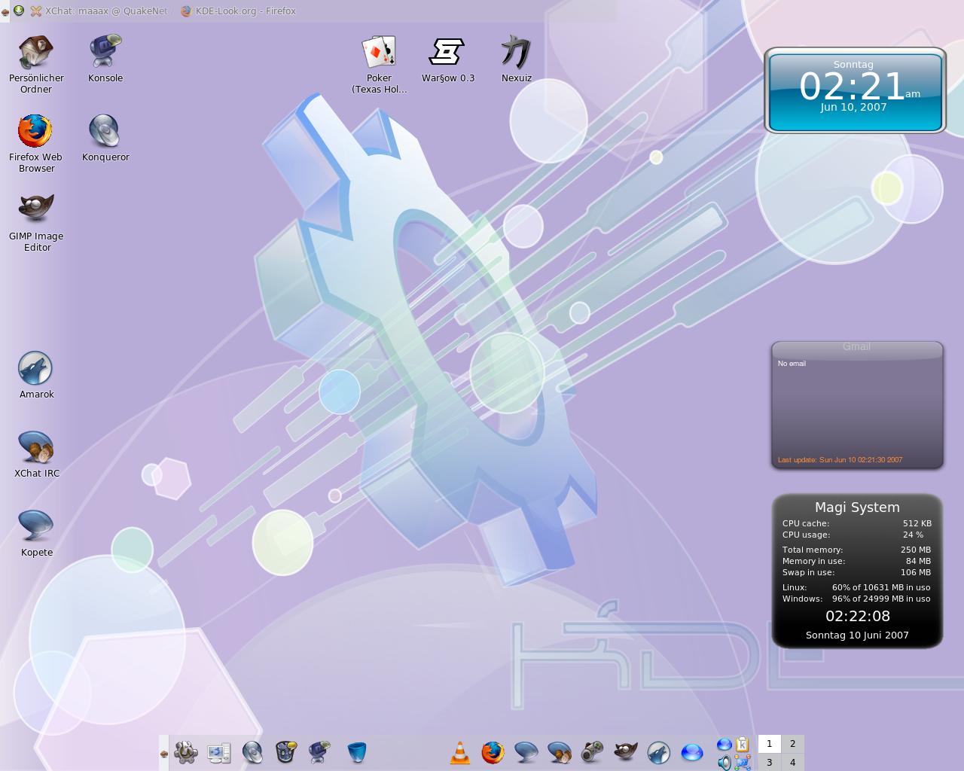Open the blue trash bin in bottom panel
This screenshot has width=964, height=771.
pyautogui.click(x=357, y=752)
